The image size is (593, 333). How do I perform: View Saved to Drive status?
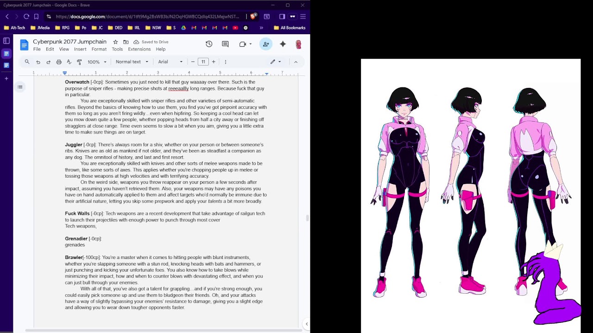[x=151, y=42]
